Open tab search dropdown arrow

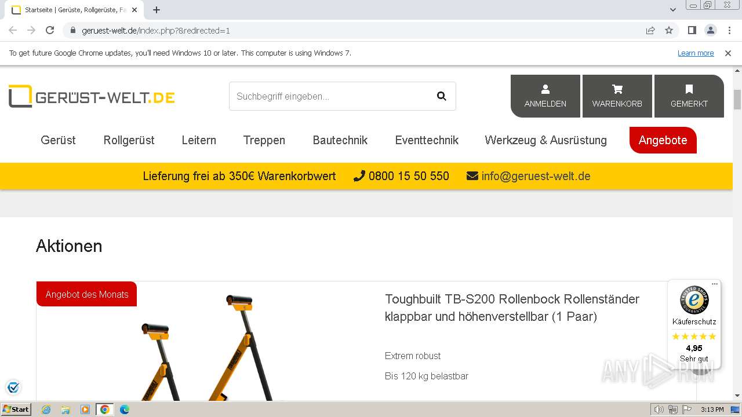[673, 10]
